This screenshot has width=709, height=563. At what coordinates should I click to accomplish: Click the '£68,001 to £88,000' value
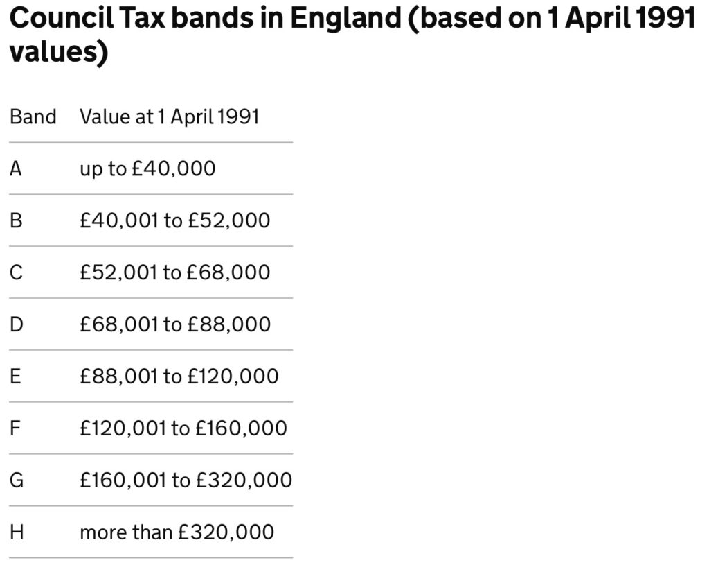[175, 324]
